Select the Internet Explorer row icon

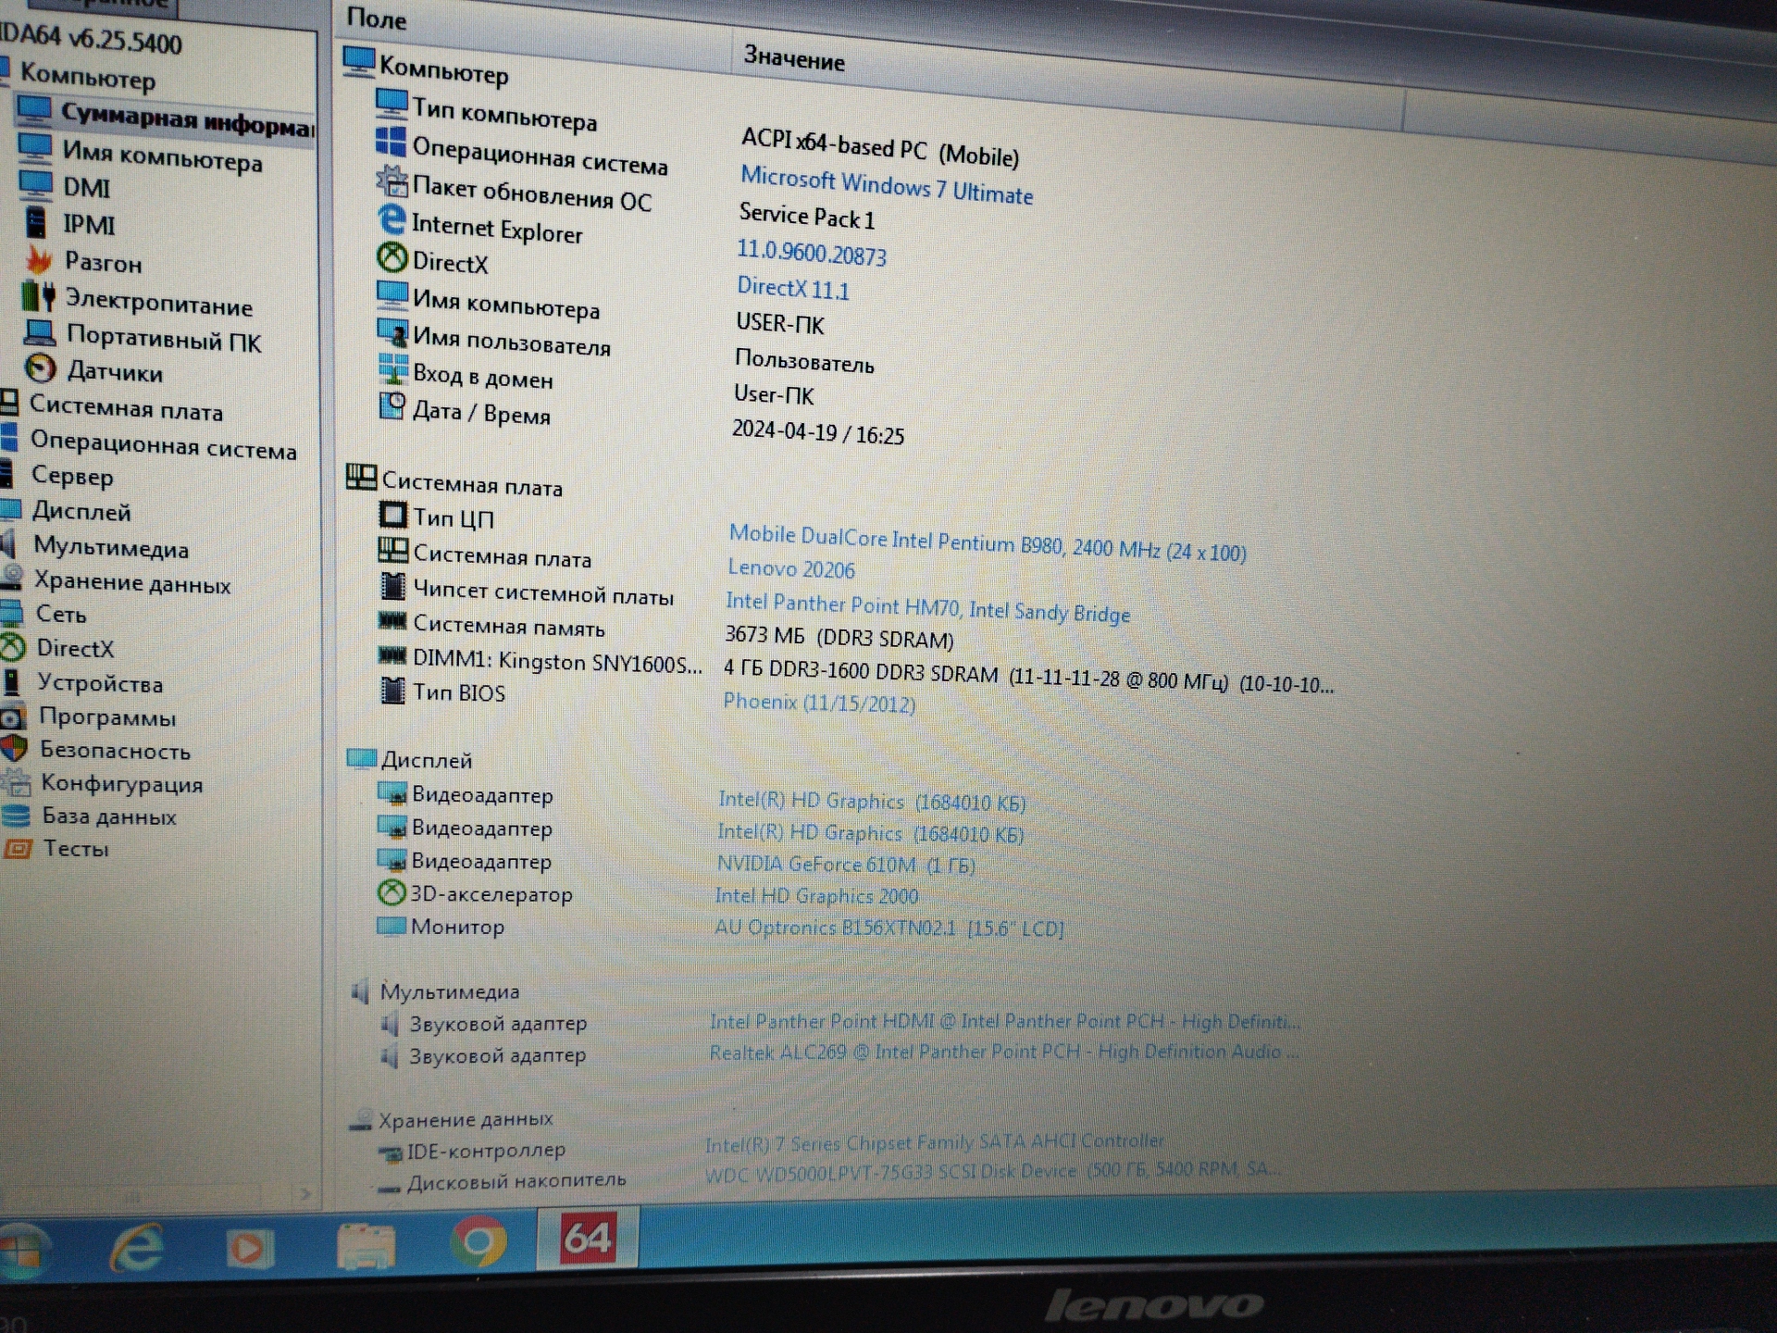(x=392, y=219)
